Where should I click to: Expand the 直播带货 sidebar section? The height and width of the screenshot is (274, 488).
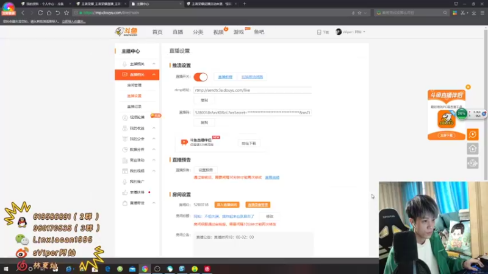click(154, 203)
